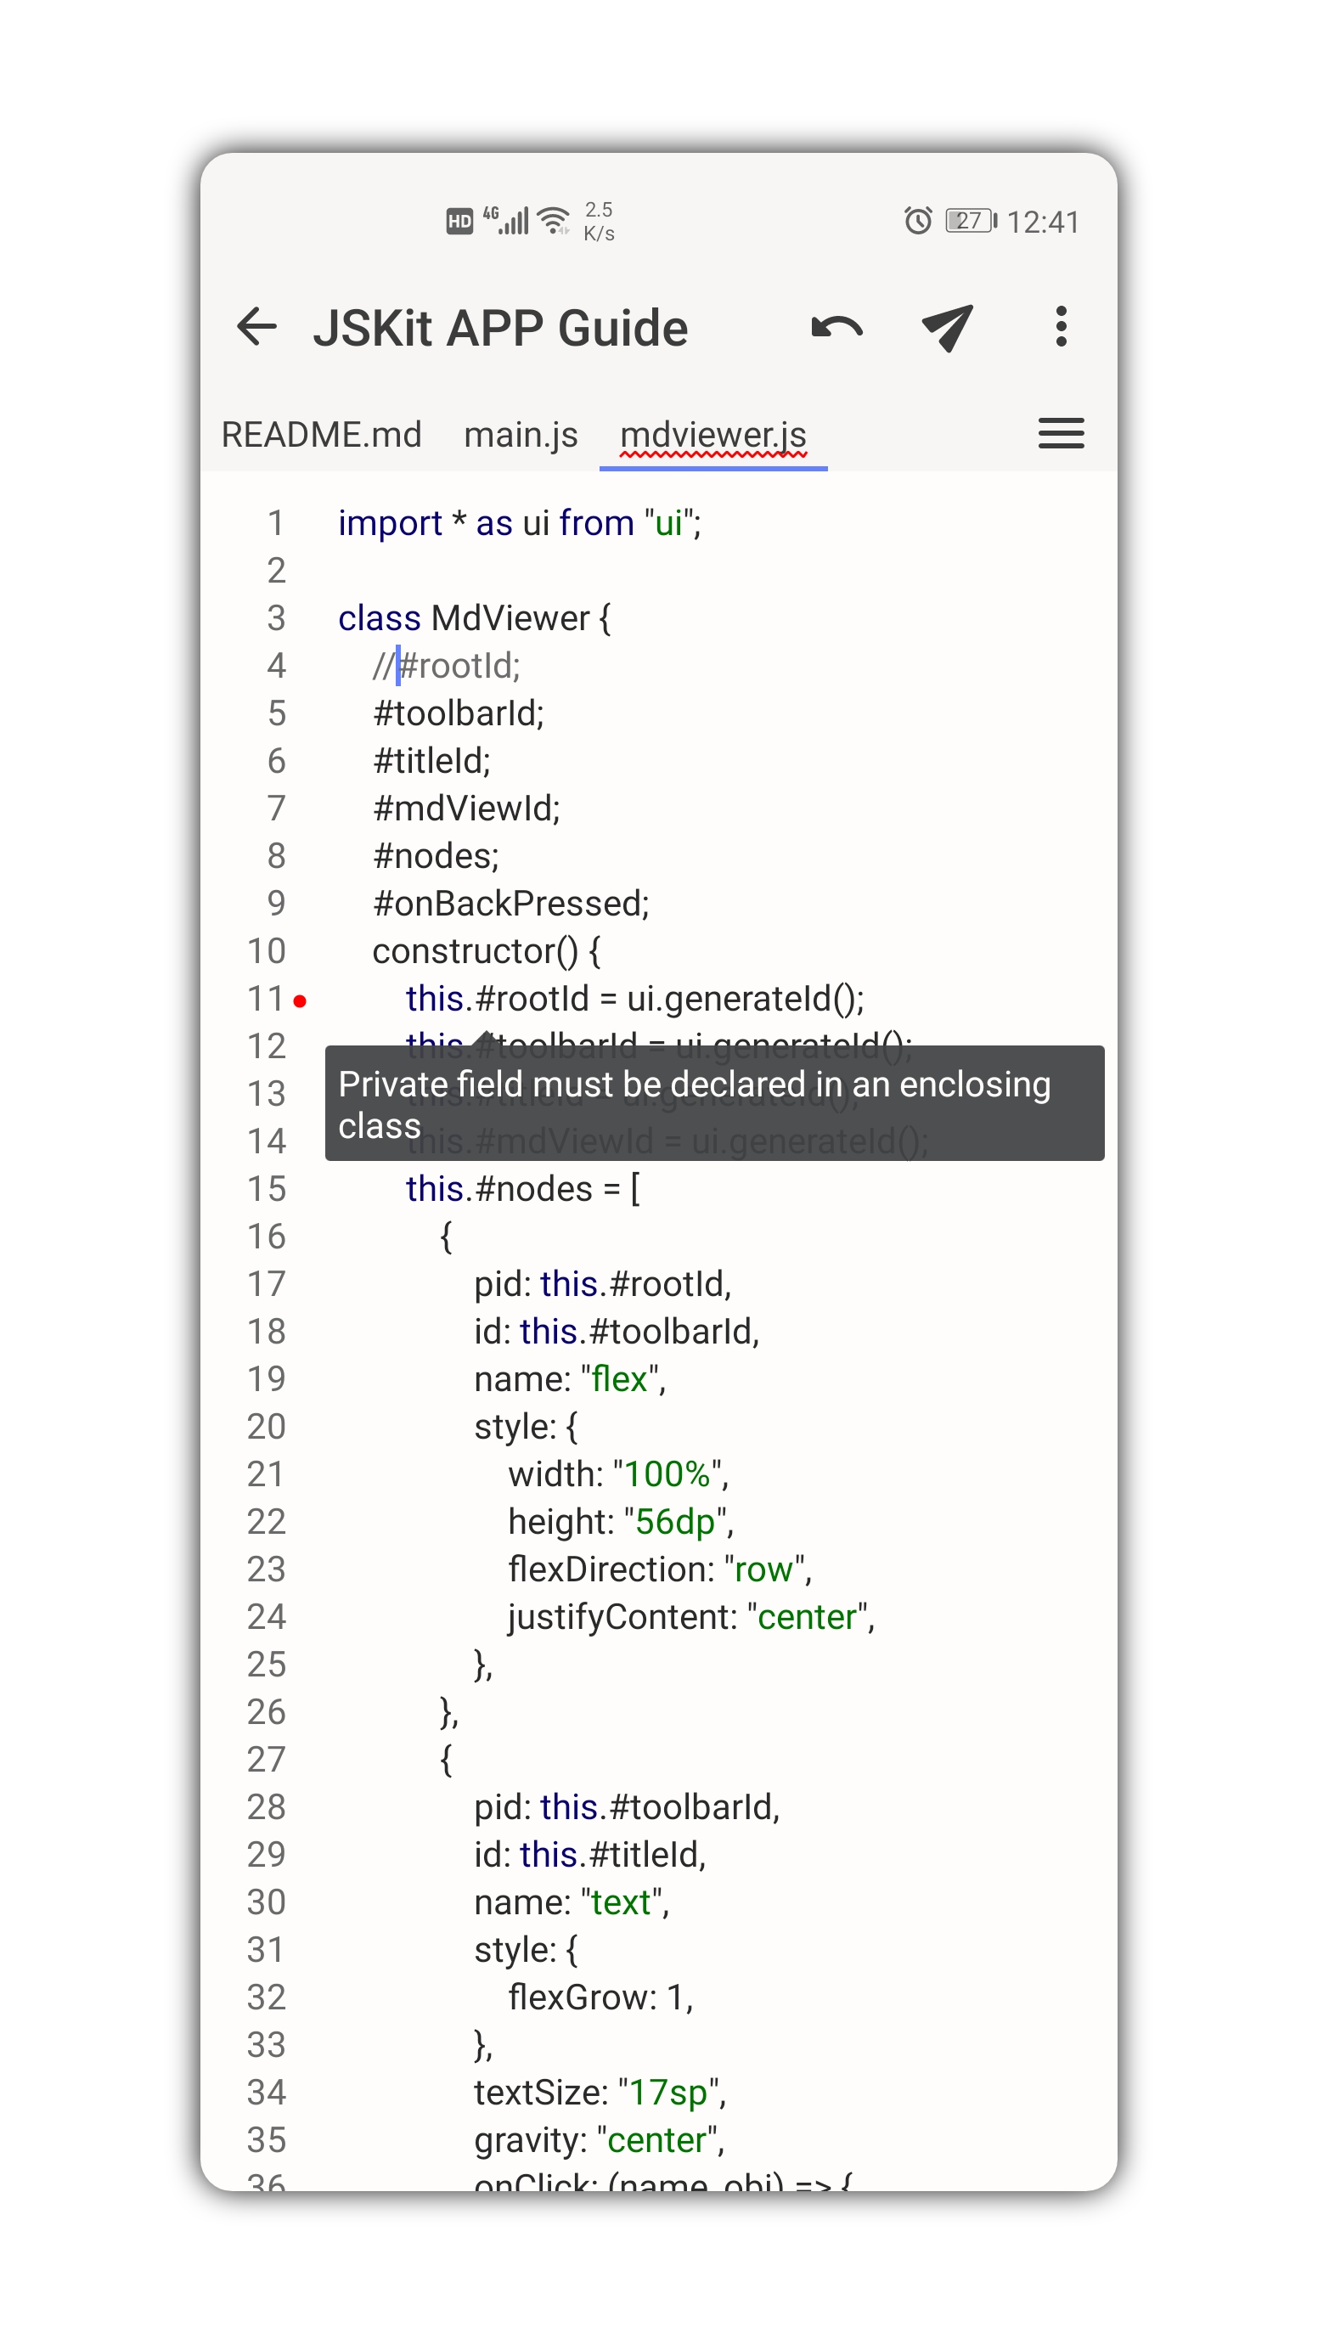1318x2344 pixels.
Task: Tap the import statement on line 1
Action: pos(520,523)
